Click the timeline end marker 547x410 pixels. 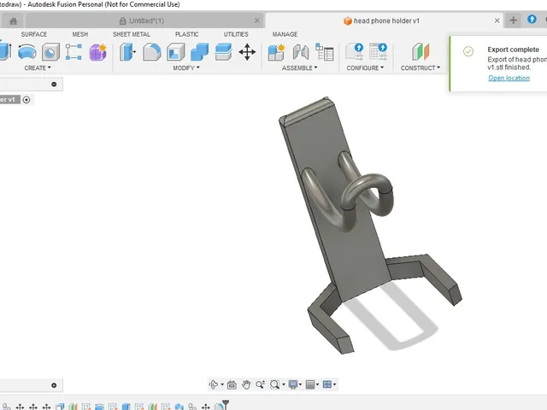point(226,404)
